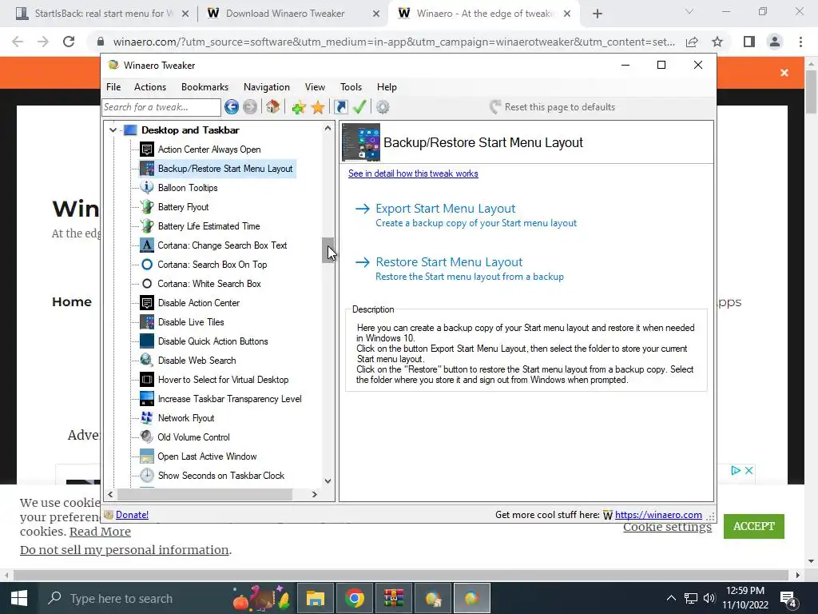The width and height of the screenshot is (818, 614).
Task: Click the Disable Action Center icon
Action: (x=147, y=303)
